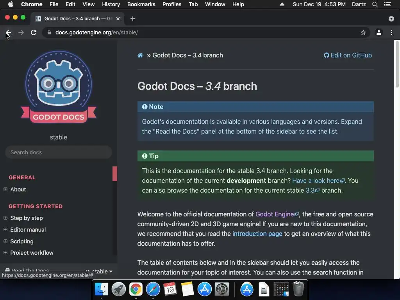Click the Project workflow sidebar link
400x300 pixels.
tap(32, 253)
